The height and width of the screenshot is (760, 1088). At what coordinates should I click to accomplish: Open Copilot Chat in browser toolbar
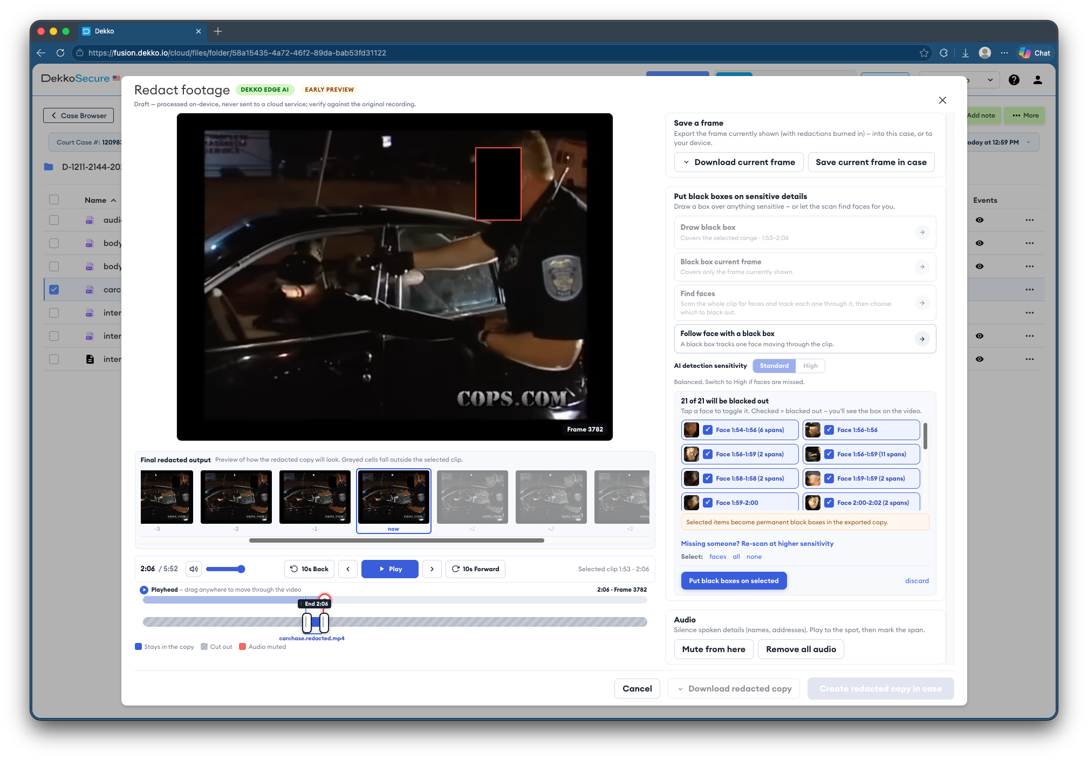(x=1035, y=53)
